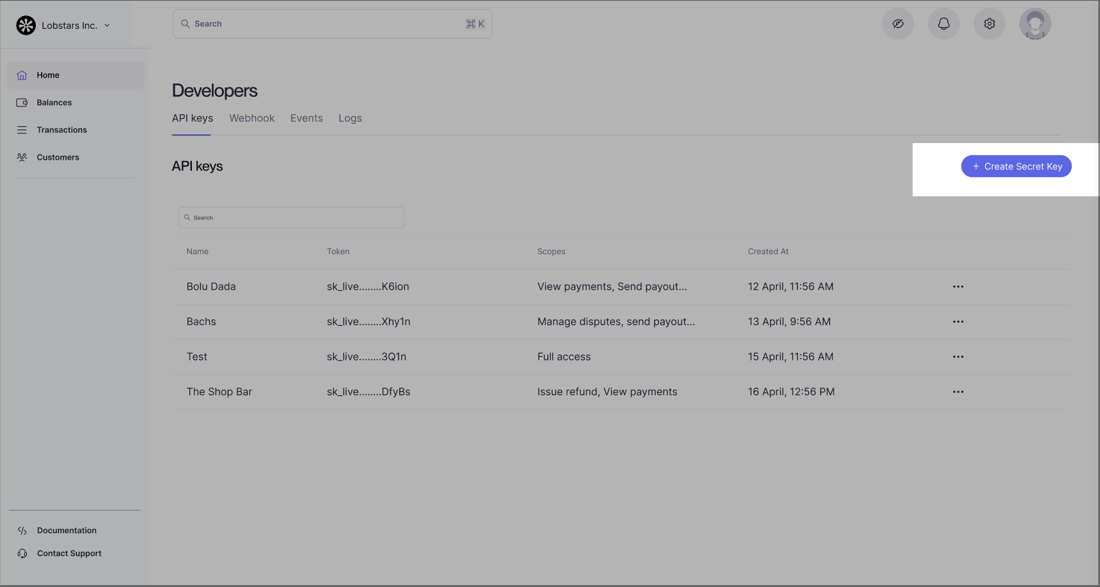Open more options for Test key
This screenshot has width=1100, height=587.
coord(958,357)
